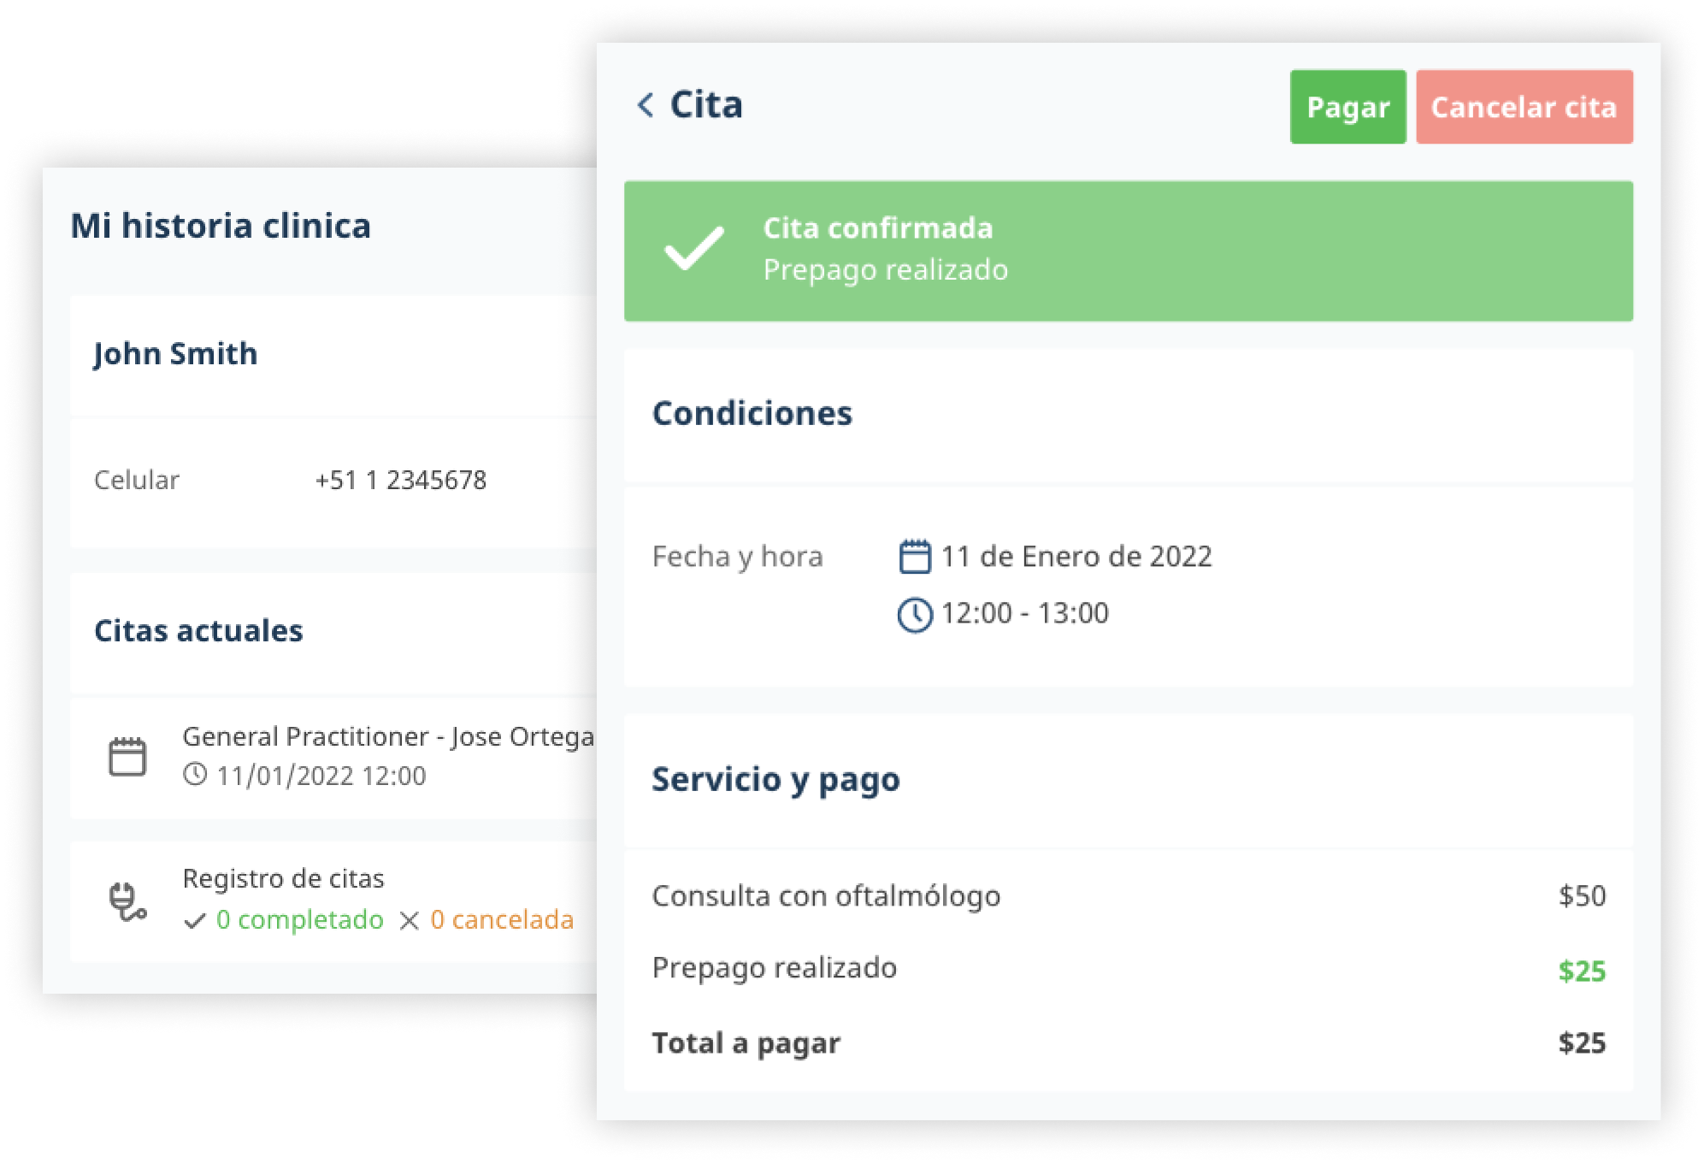Click the Cita confirmada banner
Viewport: 1704px width, 1163px height.
[1128, 251]
